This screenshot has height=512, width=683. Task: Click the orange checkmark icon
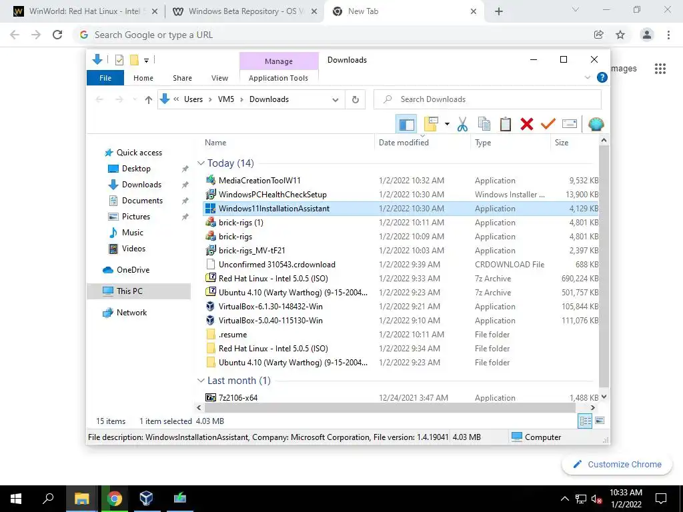(548, 125)
